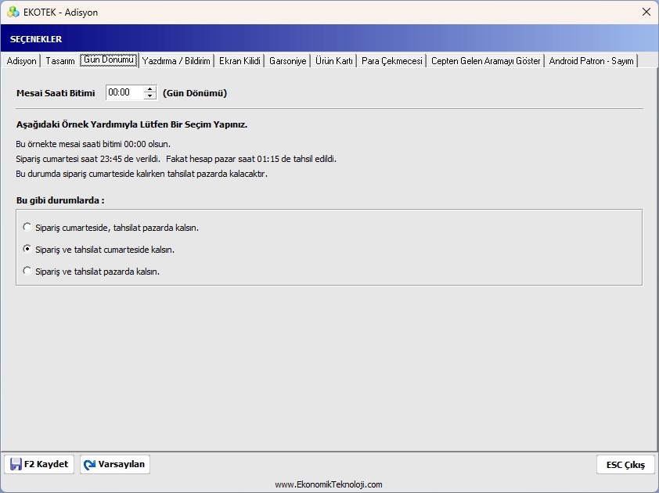Click the 'Bu gibi durumlarda :' heading

(x=60, y=200)
